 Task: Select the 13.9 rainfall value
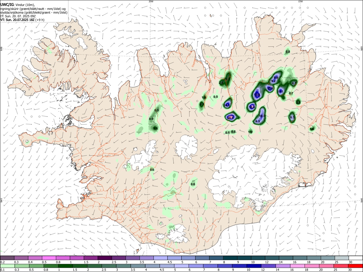270,88
